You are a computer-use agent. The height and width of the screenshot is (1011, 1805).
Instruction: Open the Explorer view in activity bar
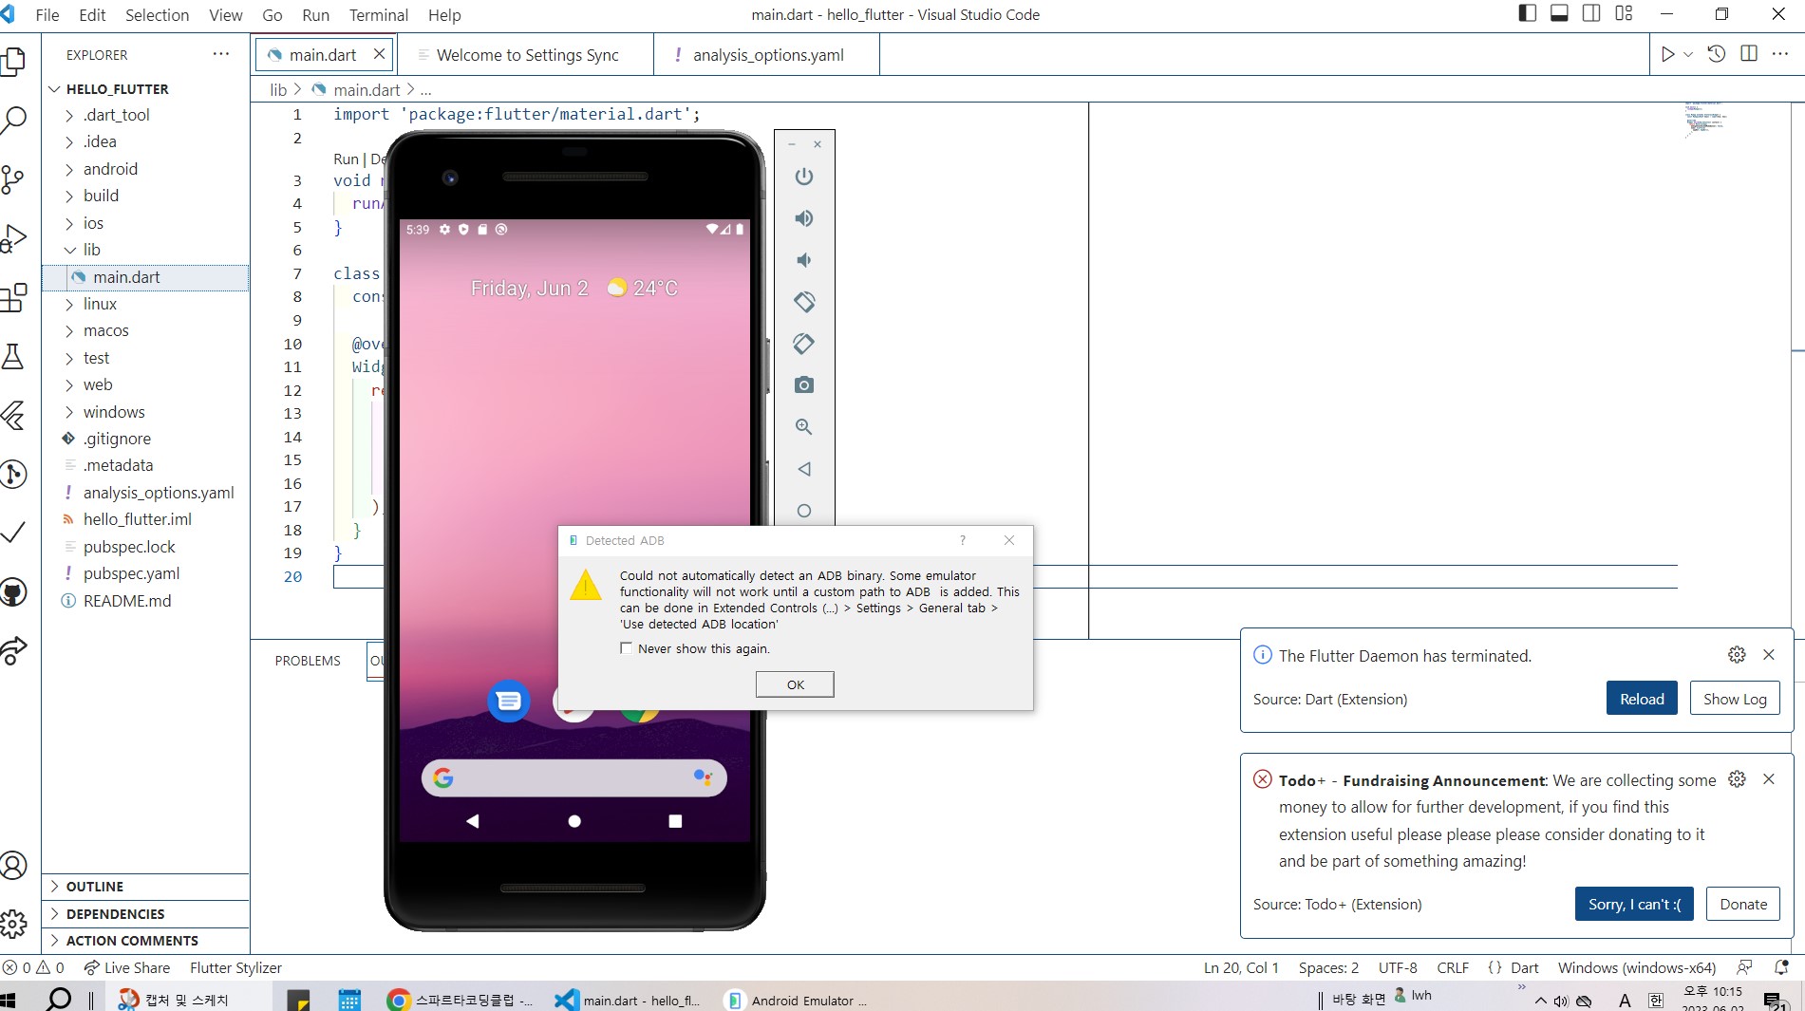coord(14,61)
